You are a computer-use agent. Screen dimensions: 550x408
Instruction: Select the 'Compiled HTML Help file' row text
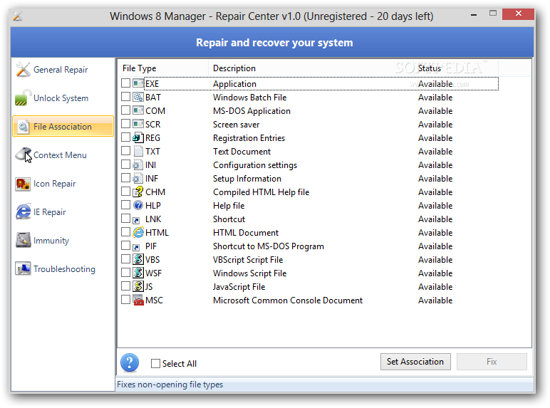click(261, 192)
